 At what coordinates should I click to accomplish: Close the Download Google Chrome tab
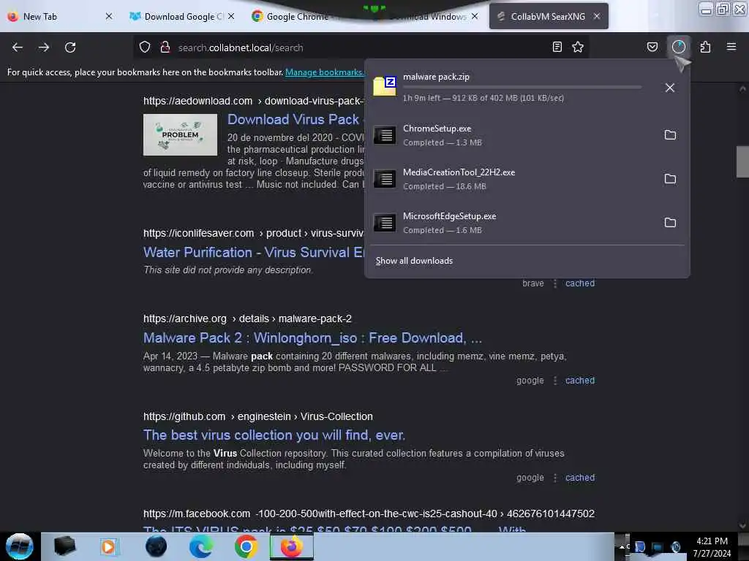coord(231,16)
